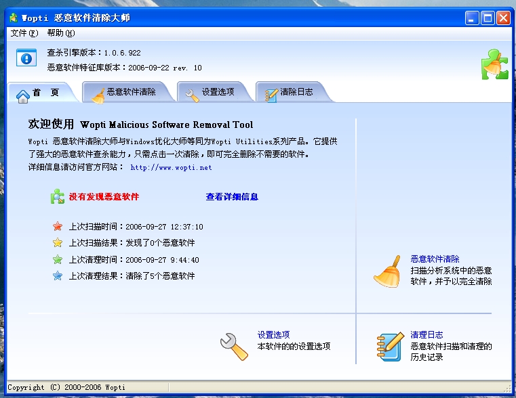Click notepad icon on 清除日志 tab

[271, 95]
